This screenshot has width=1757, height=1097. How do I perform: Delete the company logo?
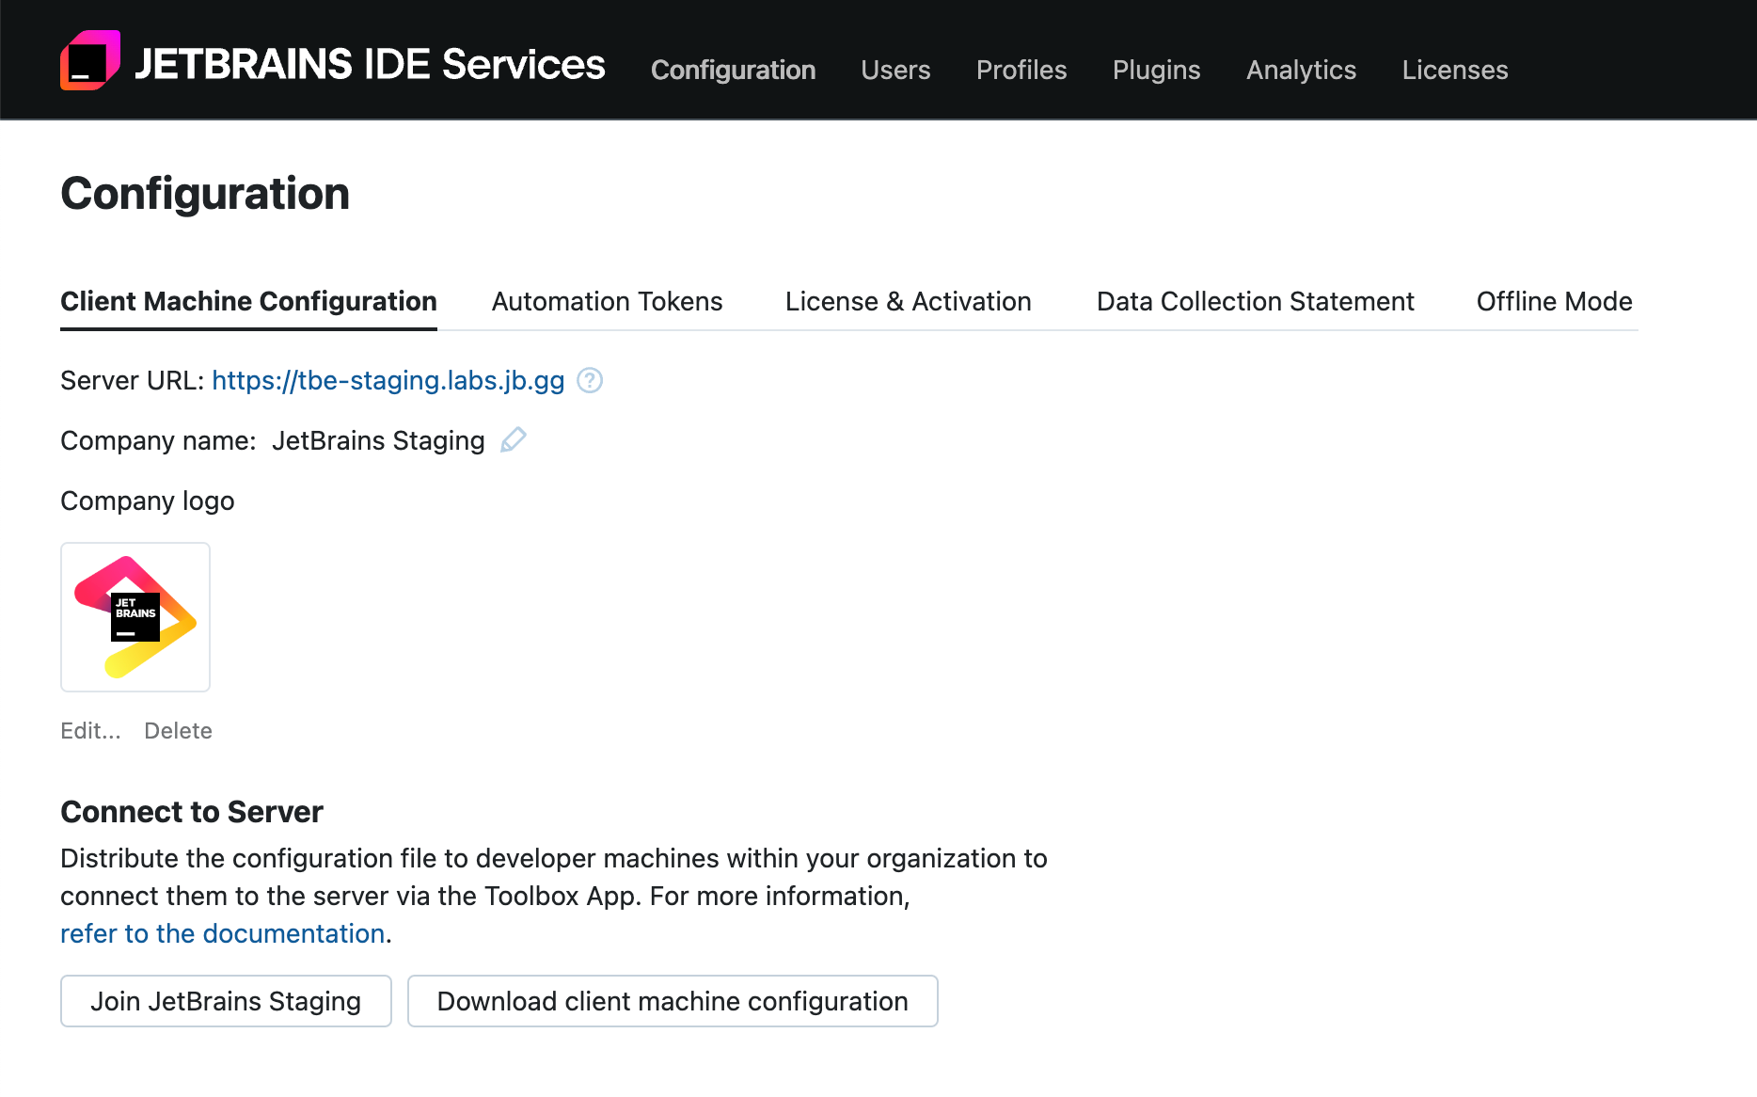coord(178,730)
